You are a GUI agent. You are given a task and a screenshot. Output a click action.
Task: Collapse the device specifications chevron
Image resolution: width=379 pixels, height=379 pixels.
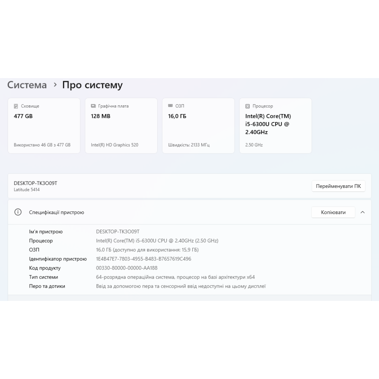[362, 212]
